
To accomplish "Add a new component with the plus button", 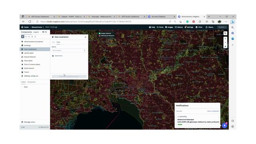I will pyautogui.click(x=23, y=36).
